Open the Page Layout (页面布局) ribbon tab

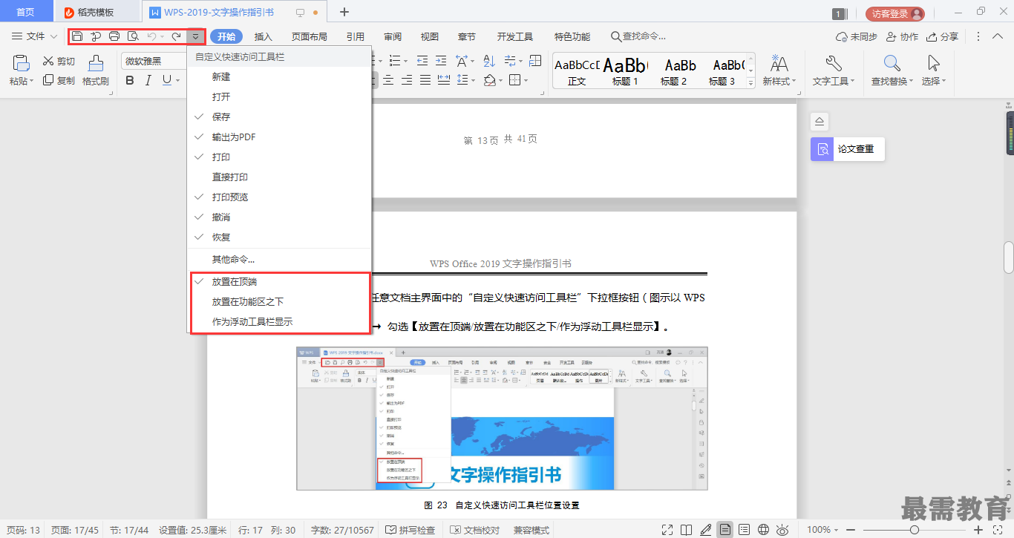click(x=310, y=36)
